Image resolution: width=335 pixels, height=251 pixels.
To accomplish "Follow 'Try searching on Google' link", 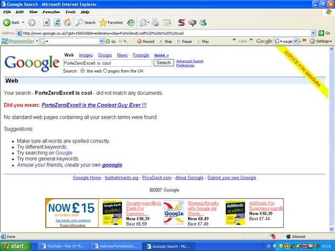I will point(64,153).
